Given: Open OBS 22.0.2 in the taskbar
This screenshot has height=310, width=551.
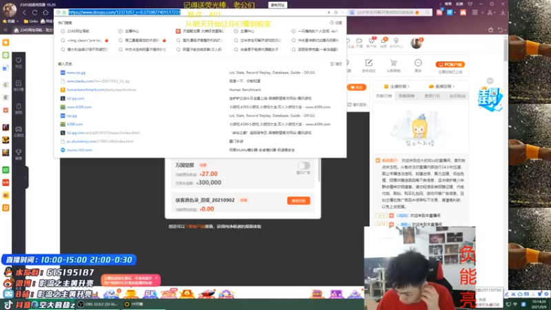Looking at the screenshot, I should click(x=98, y=304).
